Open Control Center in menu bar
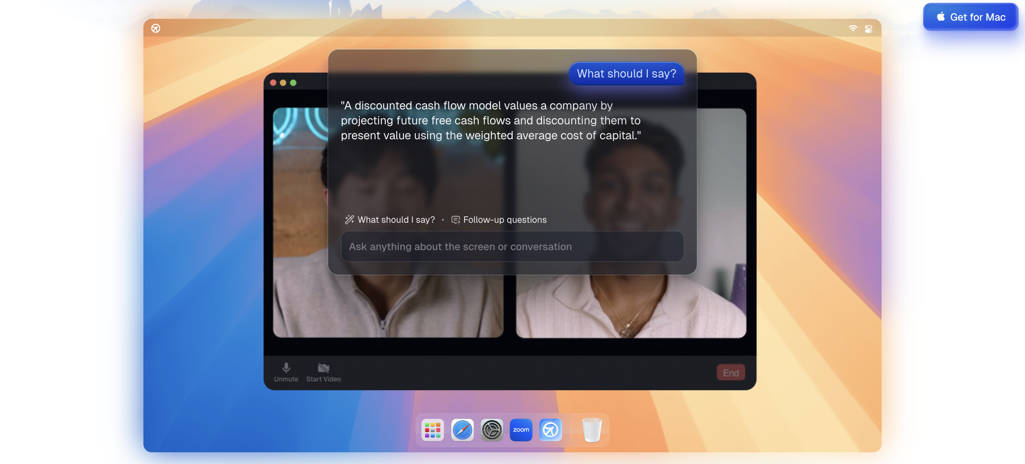Screen dimensions: 1025x464 [868, 29]
